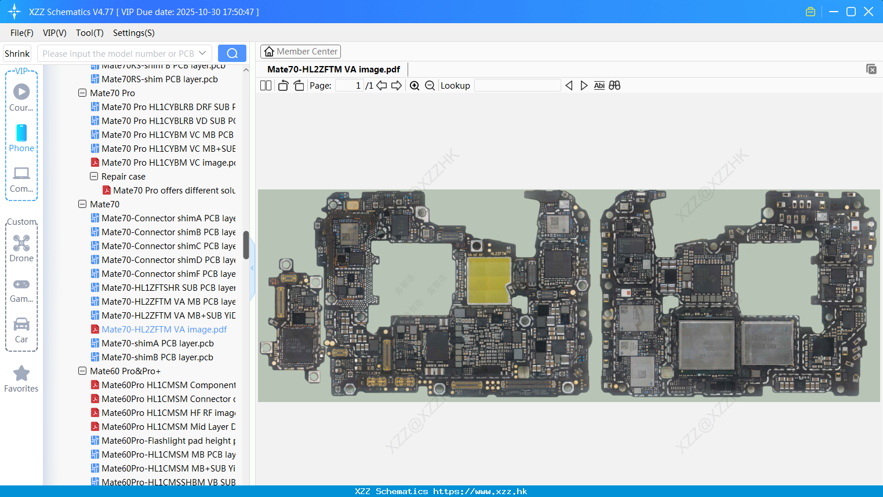Viewport: 883px width, 497px height.
Task: Open the Member Center
Action: pyautogui.click(x=300, y=52)
